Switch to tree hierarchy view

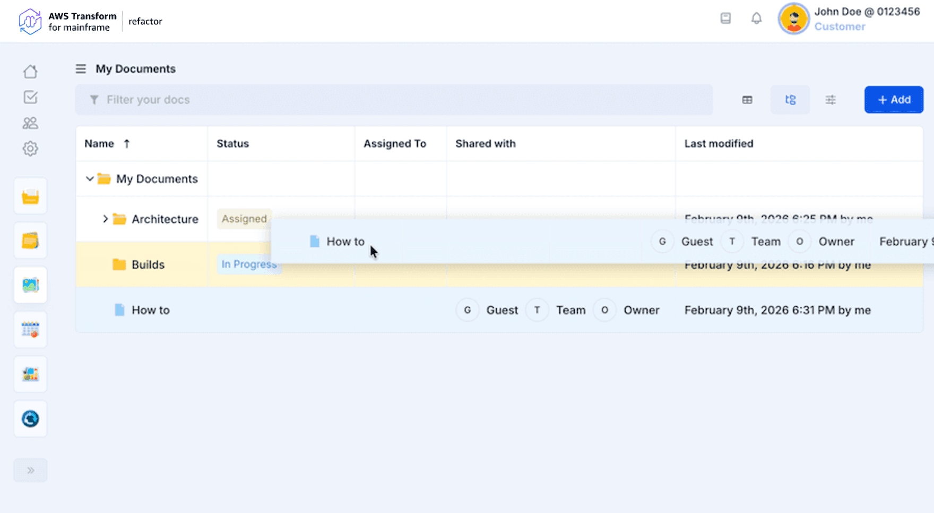(790, 100)
